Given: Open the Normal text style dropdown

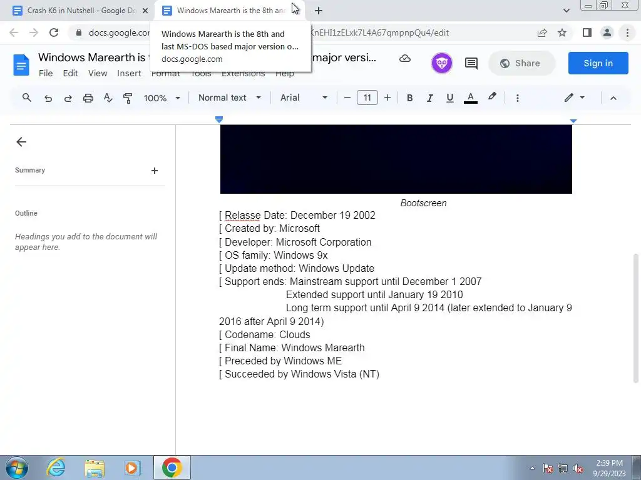Looking at the screenshot, I should point(230,97).
